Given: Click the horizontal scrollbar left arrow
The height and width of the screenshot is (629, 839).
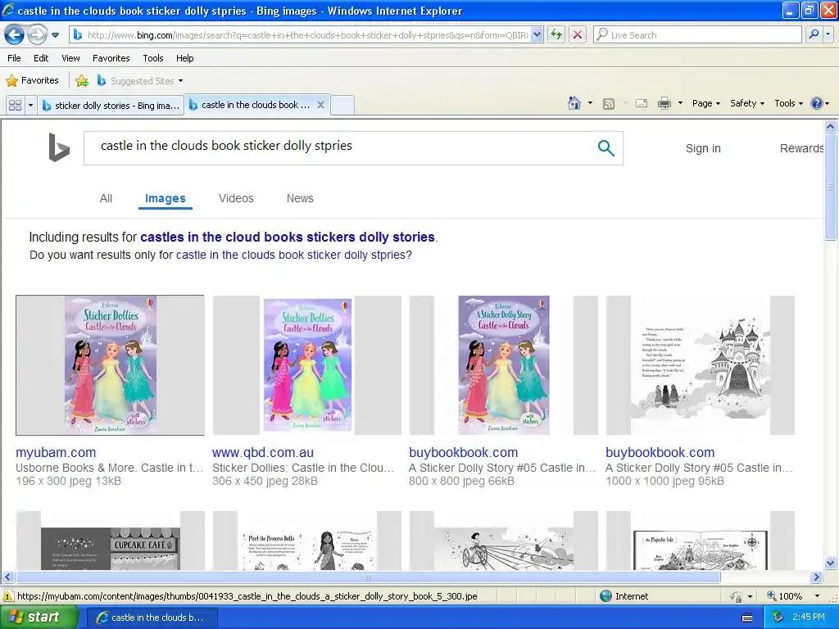Looking at the screenshot, I should [x=7, y=577].
